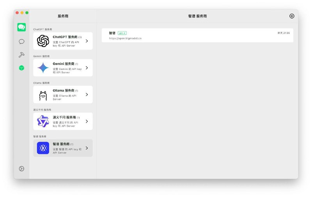
Task: Select the 智谱 服务商 card title
Action: click(61, 144)
